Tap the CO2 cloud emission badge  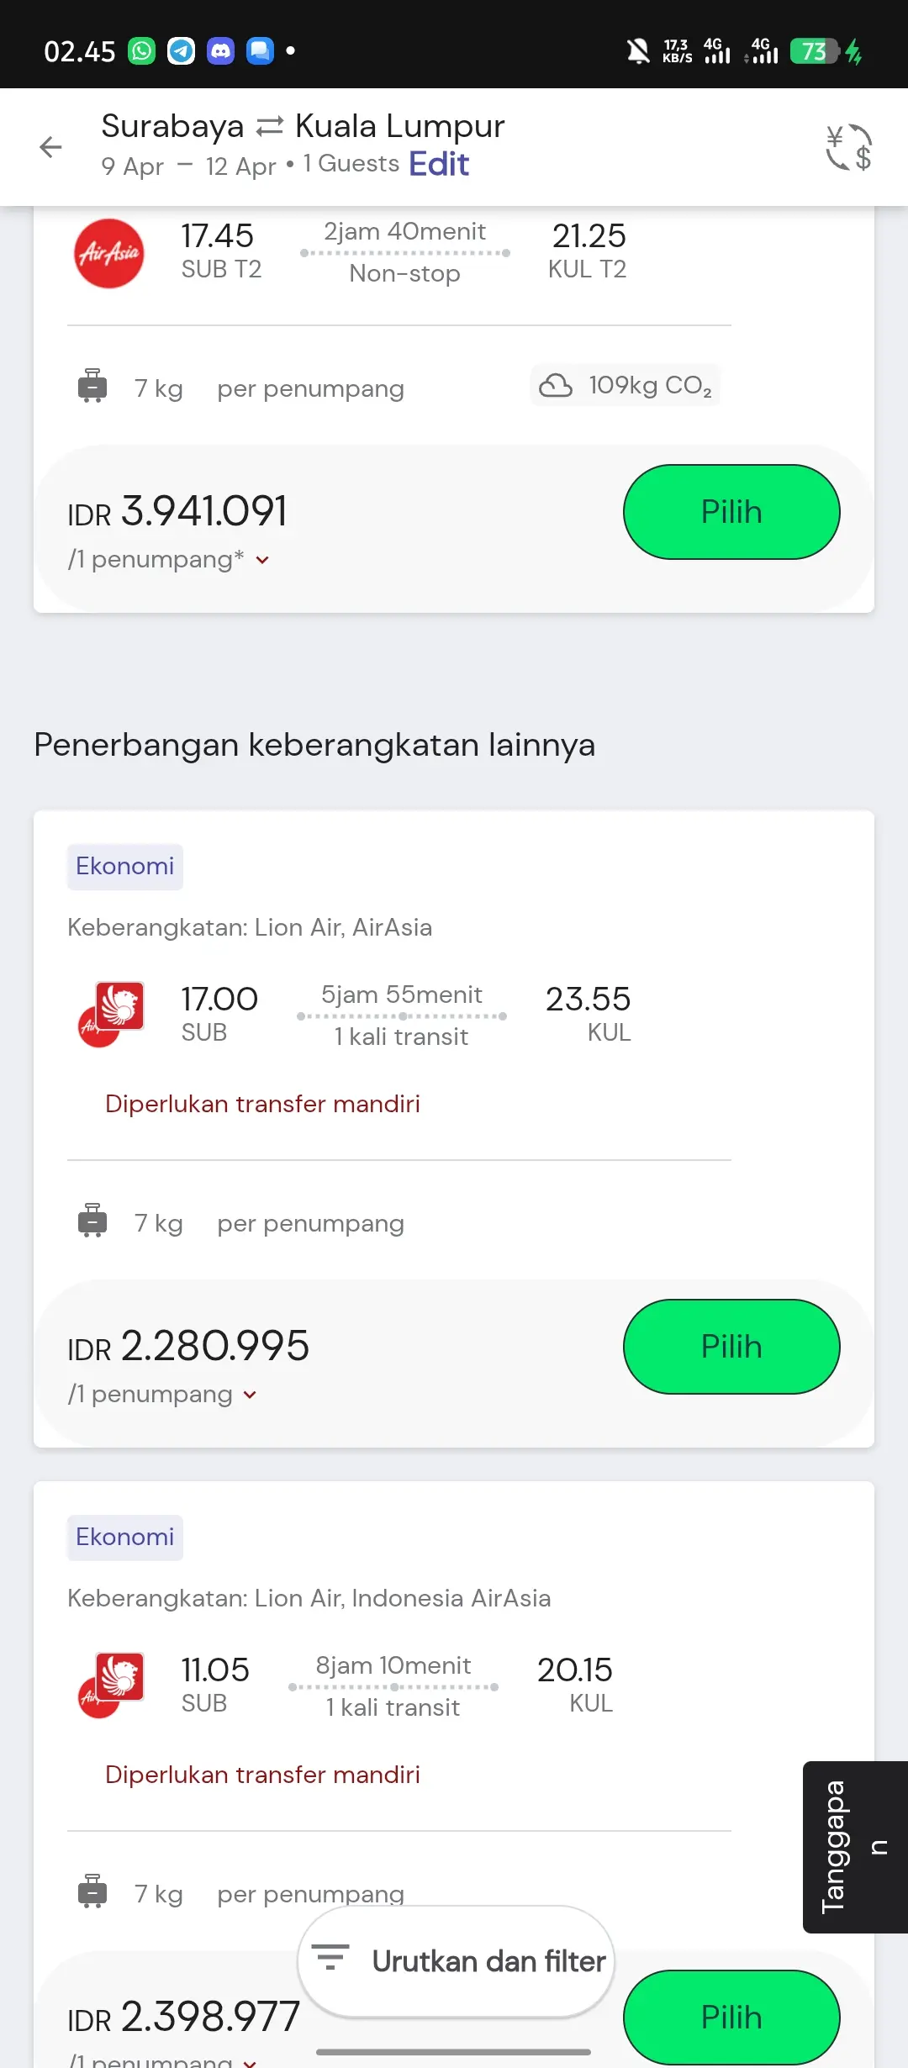click(x=626, y=385)
